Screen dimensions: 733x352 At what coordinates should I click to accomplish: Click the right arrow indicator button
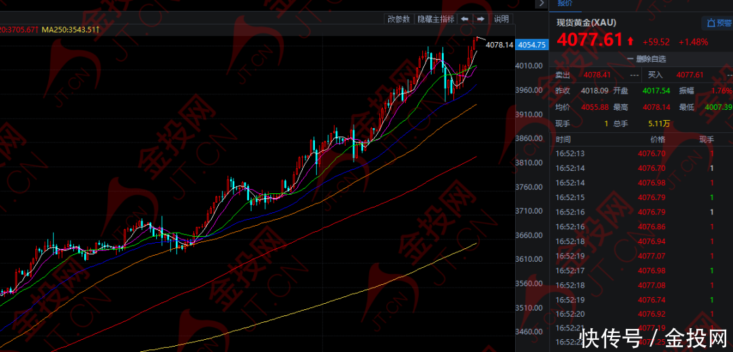point(481,19)
